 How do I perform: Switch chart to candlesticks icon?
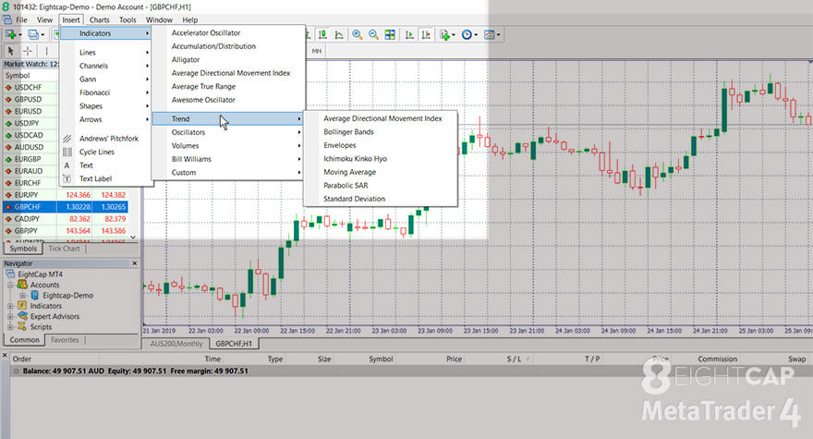click(322, 35)
